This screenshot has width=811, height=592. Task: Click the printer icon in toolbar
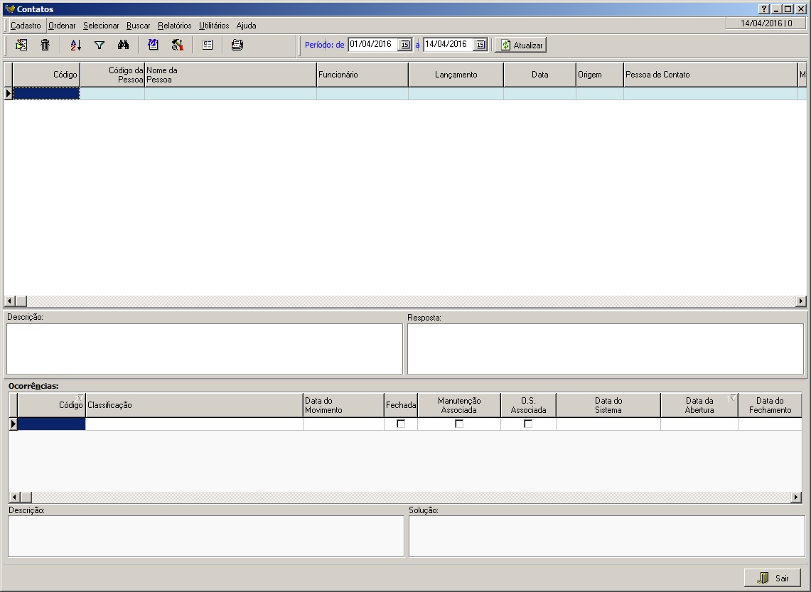point(237,45)
